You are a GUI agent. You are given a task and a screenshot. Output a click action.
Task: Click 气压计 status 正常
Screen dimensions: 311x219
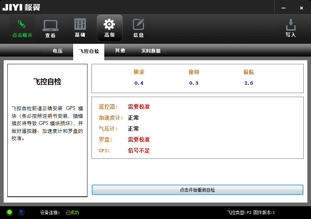point(133,129)
